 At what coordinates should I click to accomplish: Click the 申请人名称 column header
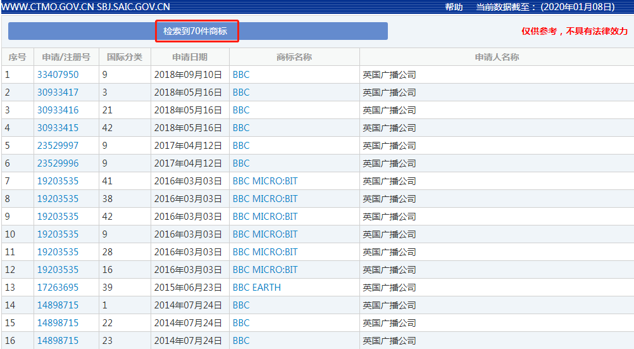(497, 57)
